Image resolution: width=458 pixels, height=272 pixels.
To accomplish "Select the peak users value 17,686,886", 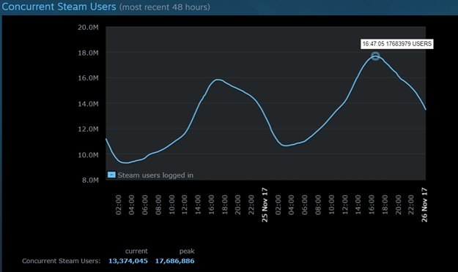I will tap(174, 261).
